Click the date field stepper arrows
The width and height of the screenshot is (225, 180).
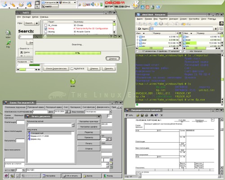pos(66,112)
